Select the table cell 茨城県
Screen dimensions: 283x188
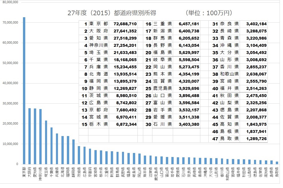point(98,96)
